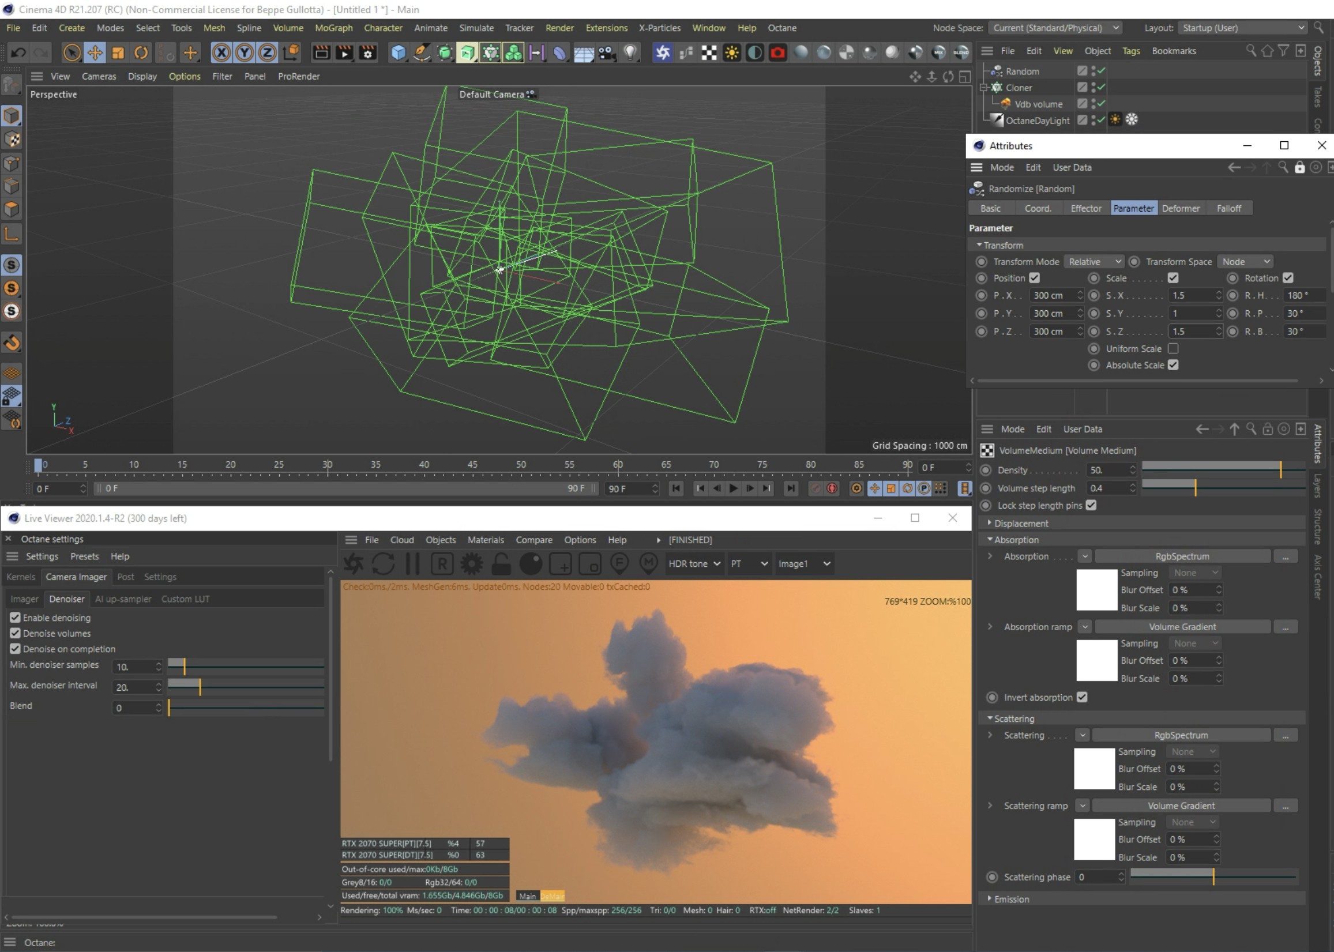Select the Rotate tool in top toolbar

(141, 52)
